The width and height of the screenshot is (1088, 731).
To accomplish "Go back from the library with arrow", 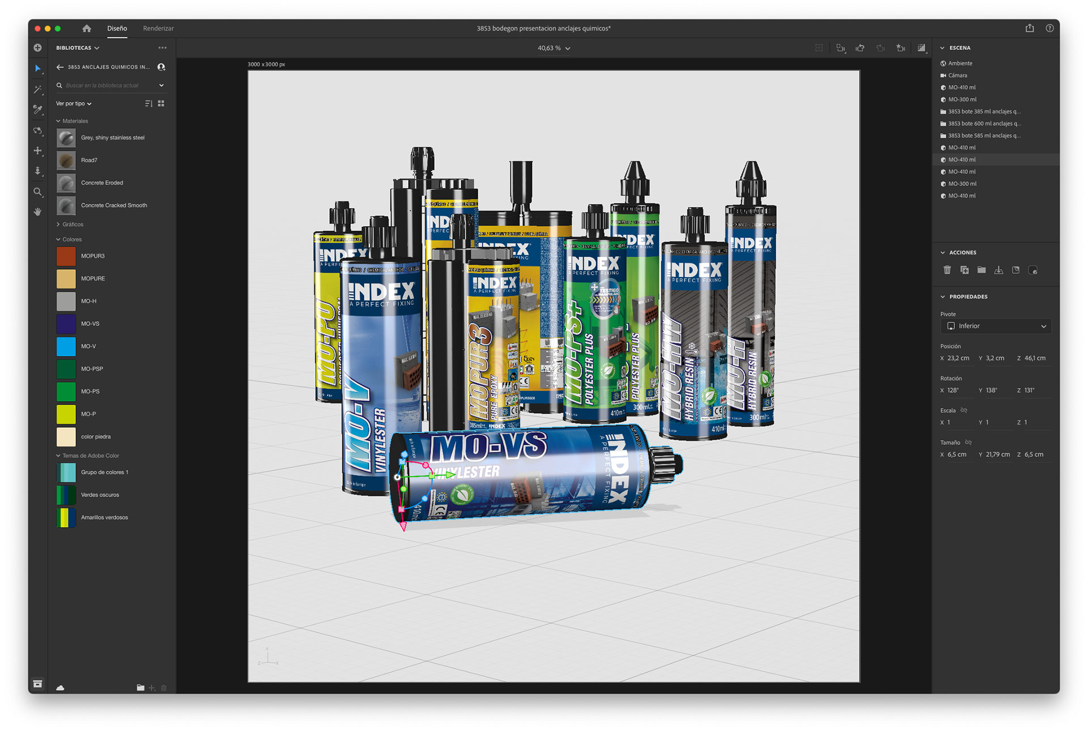I will coord(60,67).
